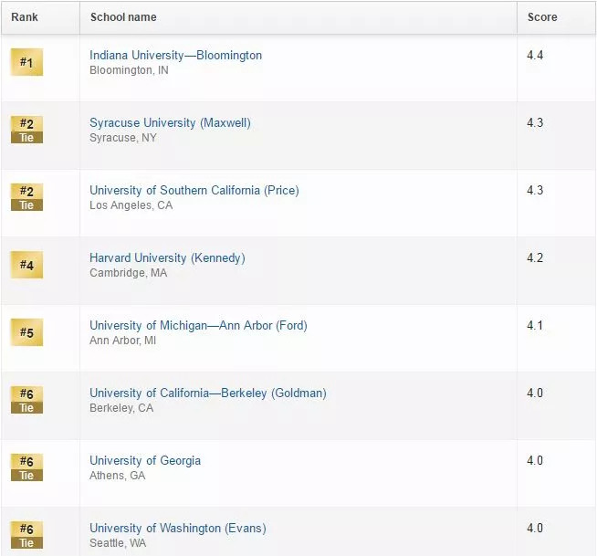Select the location Los Angeles, CA
This screenshot has height=556, width=597.
pos(131,205)
